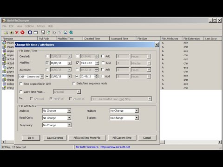Screen dimensions: 223x167
Task: Sort by the File Extension column header
Action: point(193,39)
